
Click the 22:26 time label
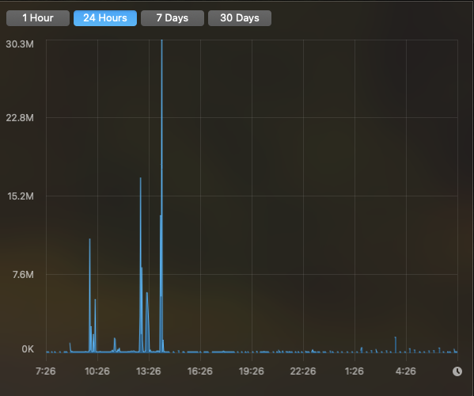coord(303,371)
